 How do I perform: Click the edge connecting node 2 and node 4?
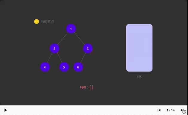pos(50,58)
